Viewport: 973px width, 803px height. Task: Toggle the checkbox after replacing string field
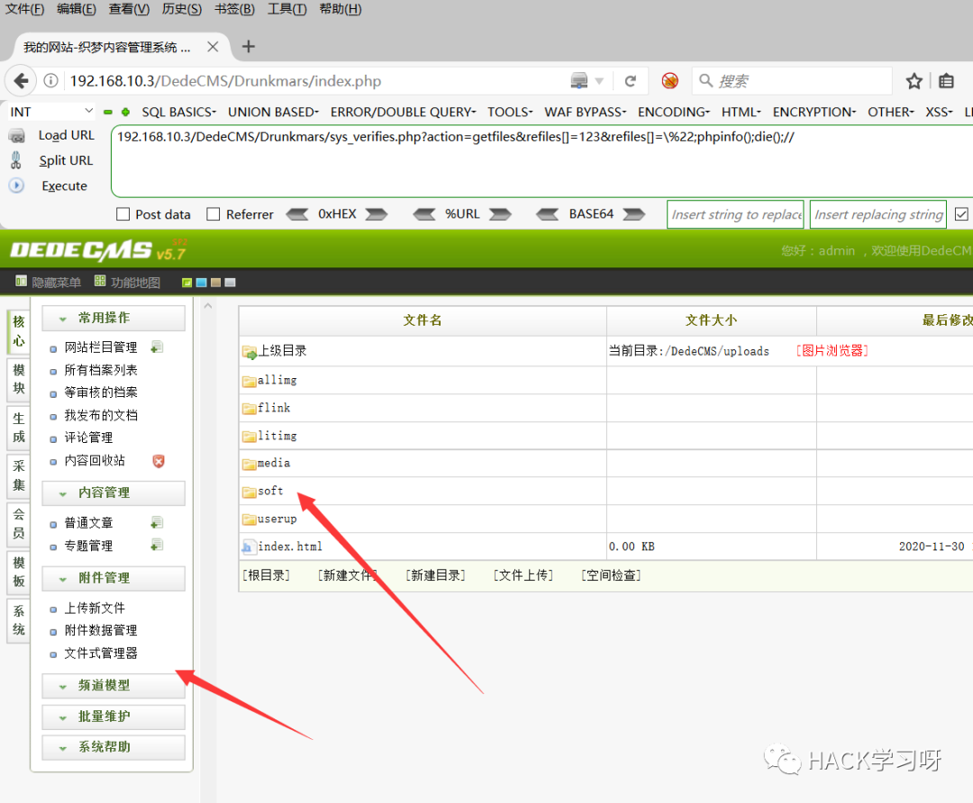(961, 214)
